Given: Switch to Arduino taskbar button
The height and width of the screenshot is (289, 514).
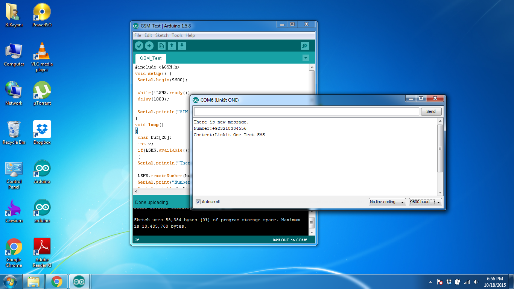Looking at the screenshot, I should (x=79, y=281).
